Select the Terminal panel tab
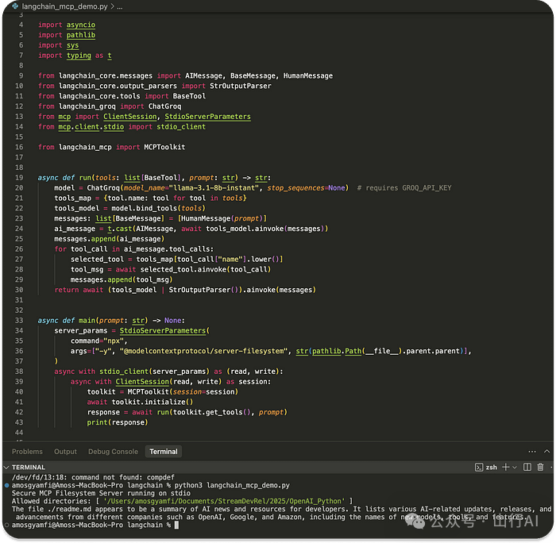The height and width of the screenshot is (543, 556). [x=164, y=451]
